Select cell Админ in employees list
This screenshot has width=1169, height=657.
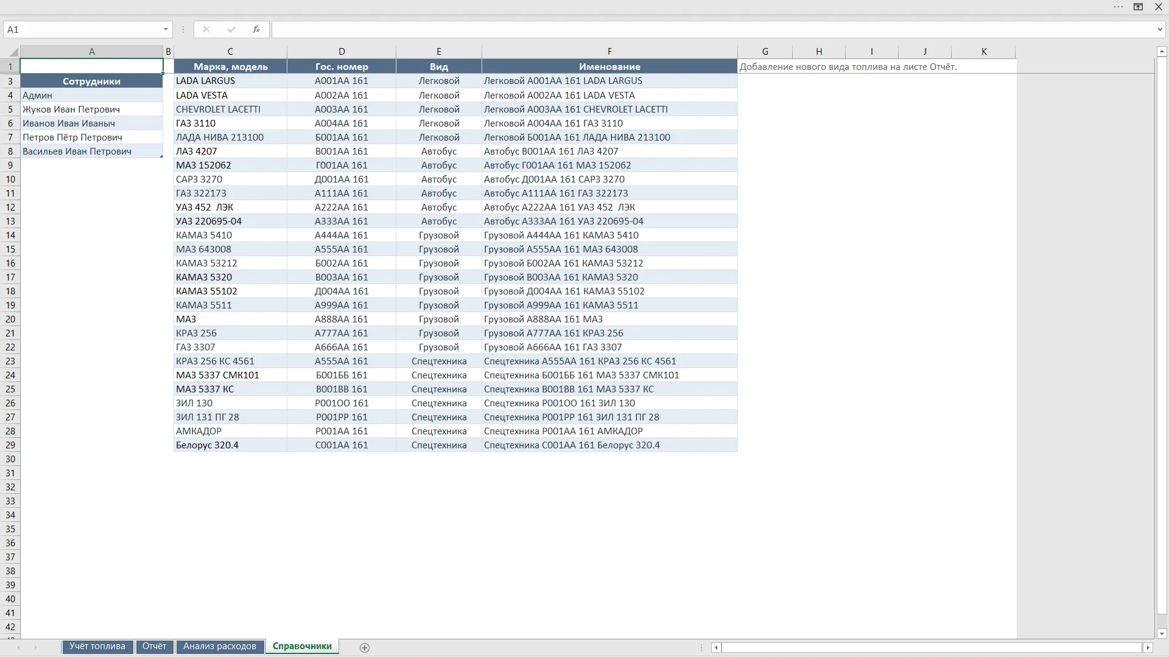(x=92, y=96)
